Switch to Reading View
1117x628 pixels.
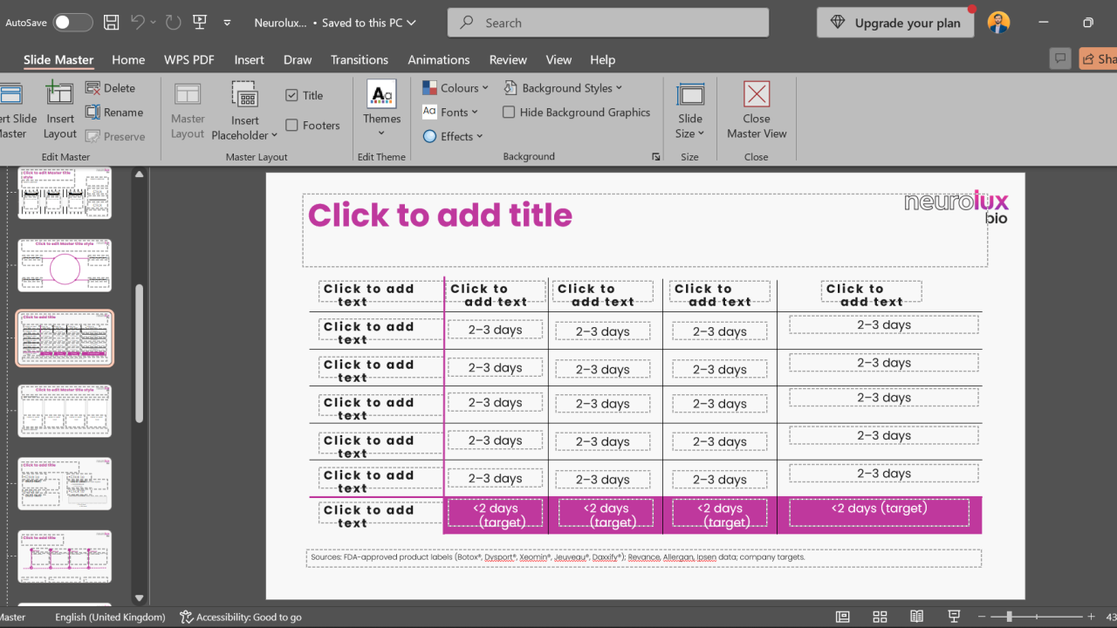coord(917,617)
